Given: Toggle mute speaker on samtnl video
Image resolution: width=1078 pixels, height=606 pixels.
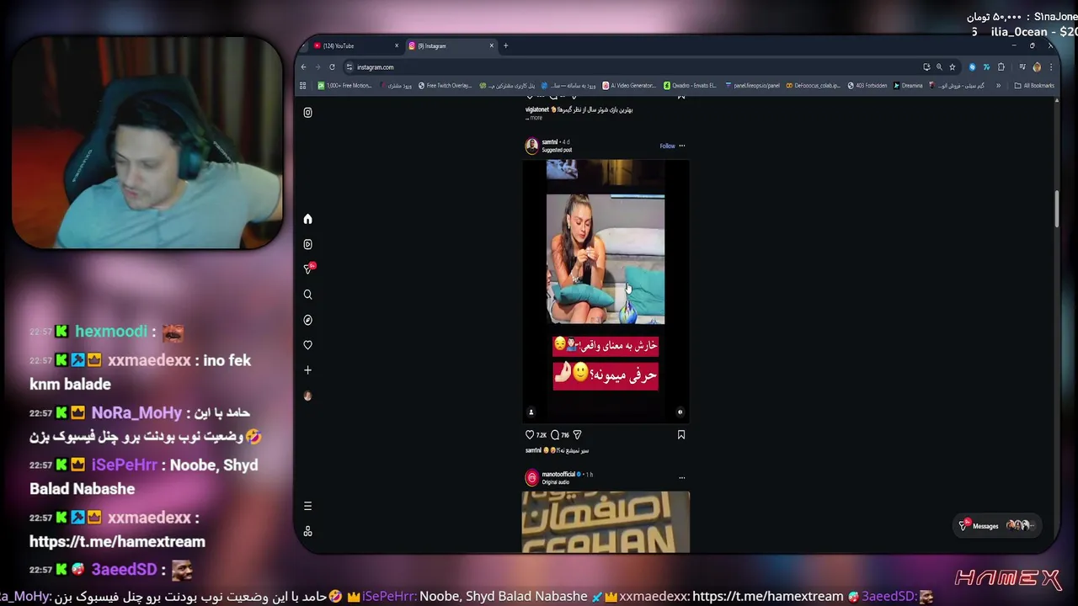Looking at the screenshot, I should (x=680, y=412).
